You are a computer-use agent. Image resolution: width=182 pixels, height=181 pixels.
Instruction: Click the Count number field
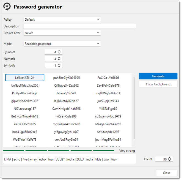(x=164, y=159)
